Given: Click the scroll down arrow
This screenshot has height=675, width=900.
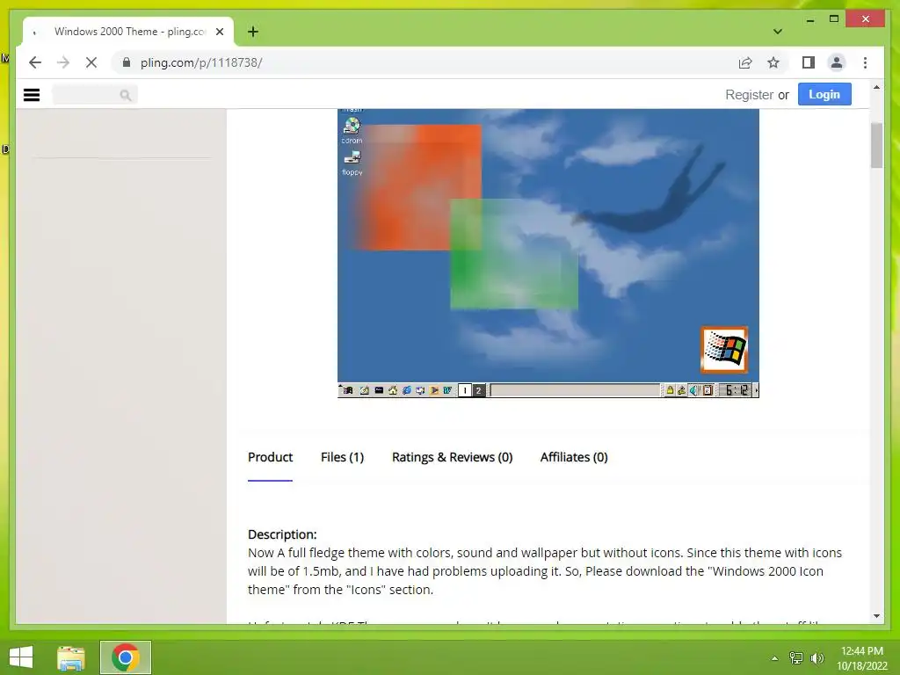Looking at the screenshot, I should click(876, 616).
